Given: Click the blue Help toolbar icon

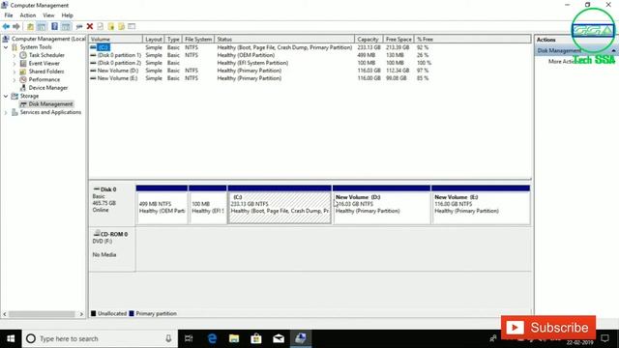Looking at the screenshot, I should [54, 26].
